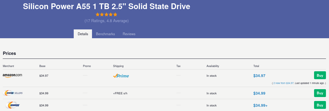Click the Merchant column header

[x=9, y=66]
